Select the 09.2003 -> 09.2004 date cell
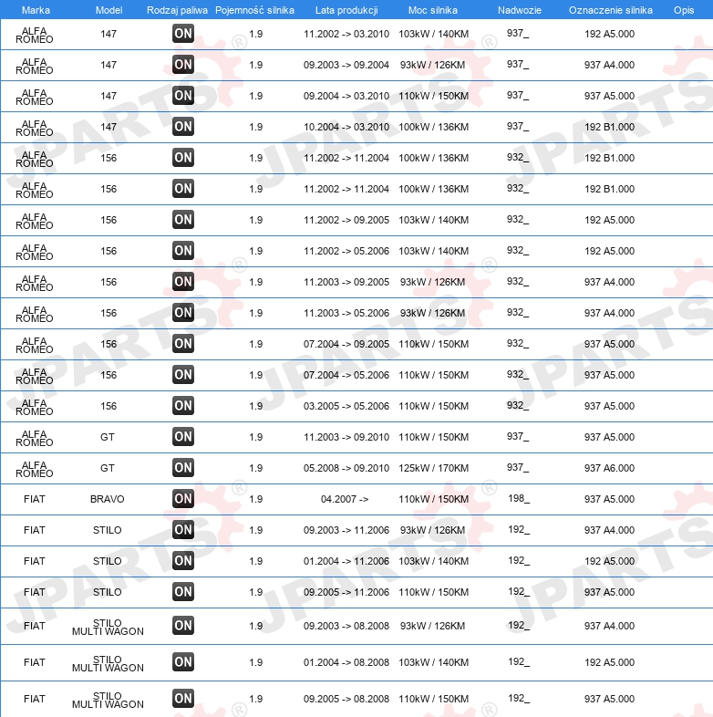 coord(346,65)
